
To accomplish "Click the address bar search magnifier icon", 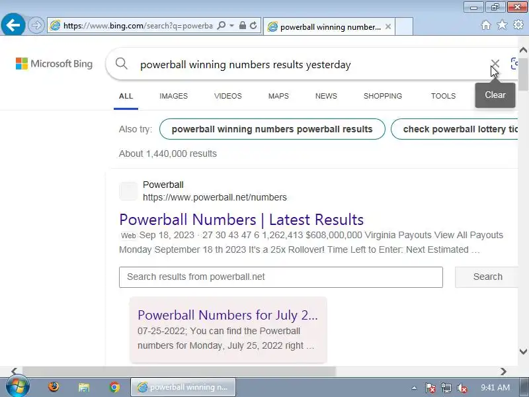I will [222, 26].
